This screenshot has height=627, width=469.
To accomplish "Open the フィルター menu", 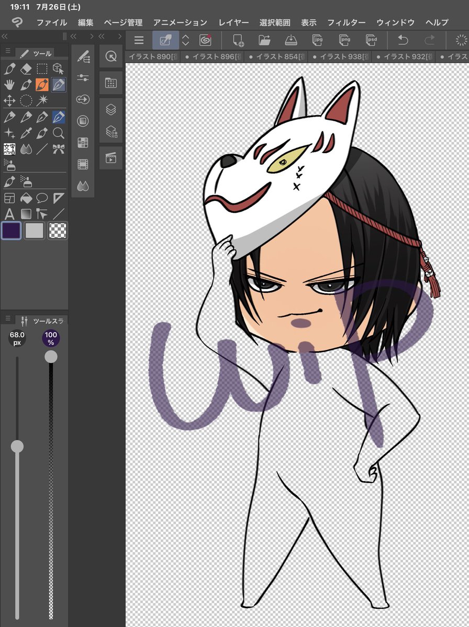I will coord(346,22).
